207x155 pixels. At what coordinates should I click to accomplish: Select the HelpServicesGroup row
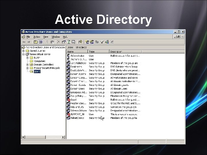tap(103, 103)
